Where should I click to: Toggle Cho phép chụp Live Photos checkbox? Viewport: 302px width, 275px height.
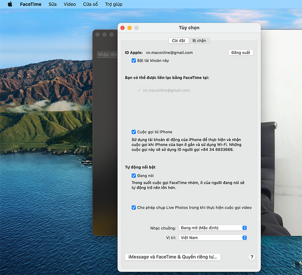click(x=134, y=208)
